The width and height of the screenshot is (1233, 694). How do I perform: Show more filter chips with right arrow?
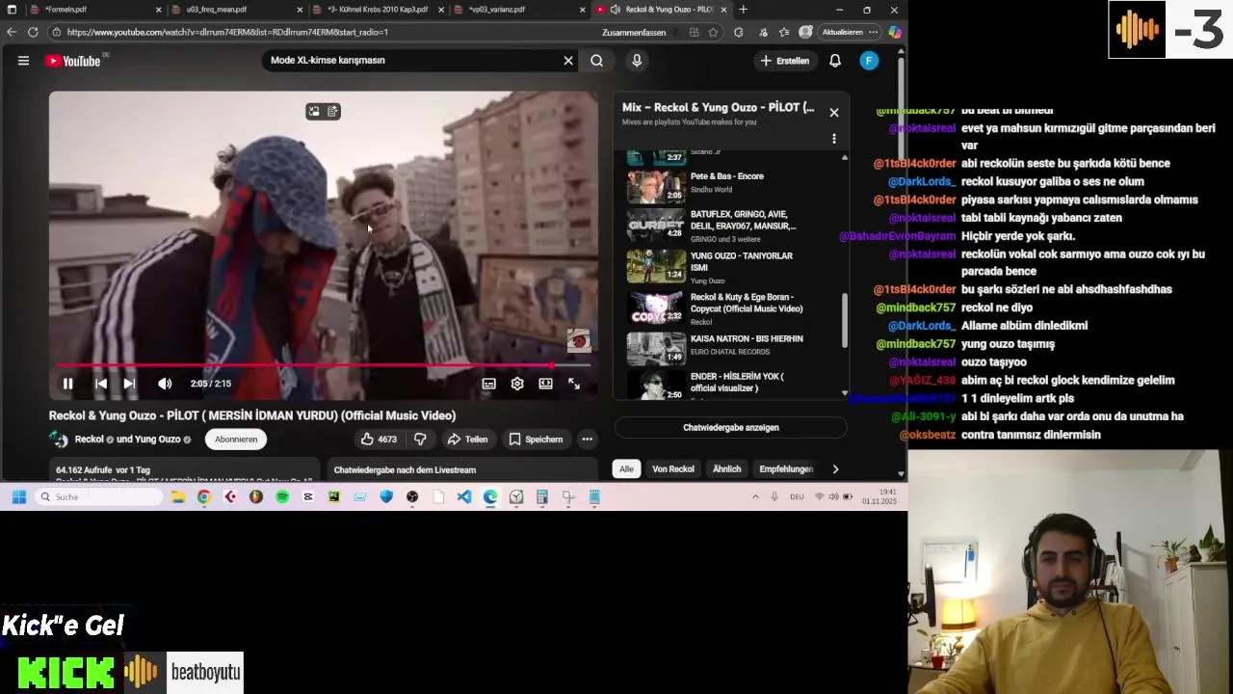[x=835, y=469]
